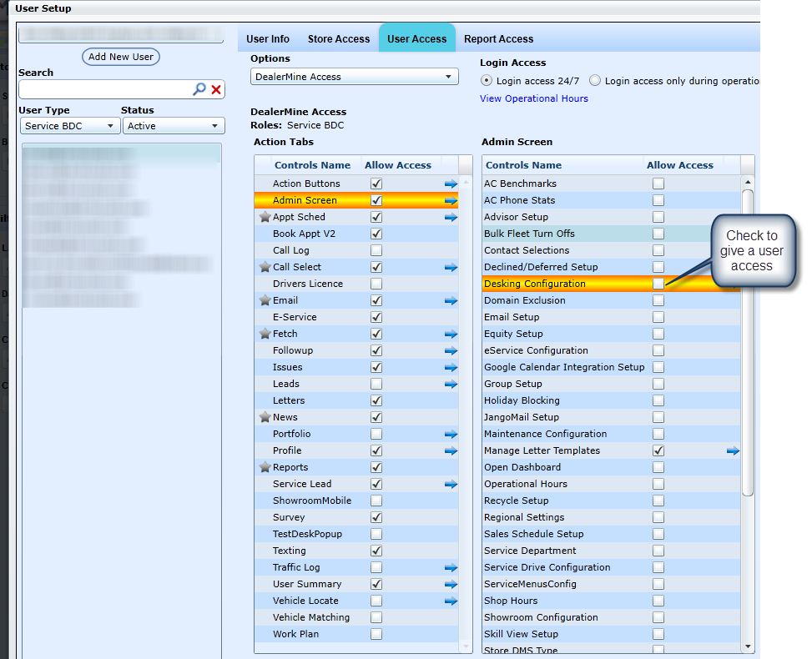Click the search magnifier icon
Screen dimensions: 812x659
(199, 89)
